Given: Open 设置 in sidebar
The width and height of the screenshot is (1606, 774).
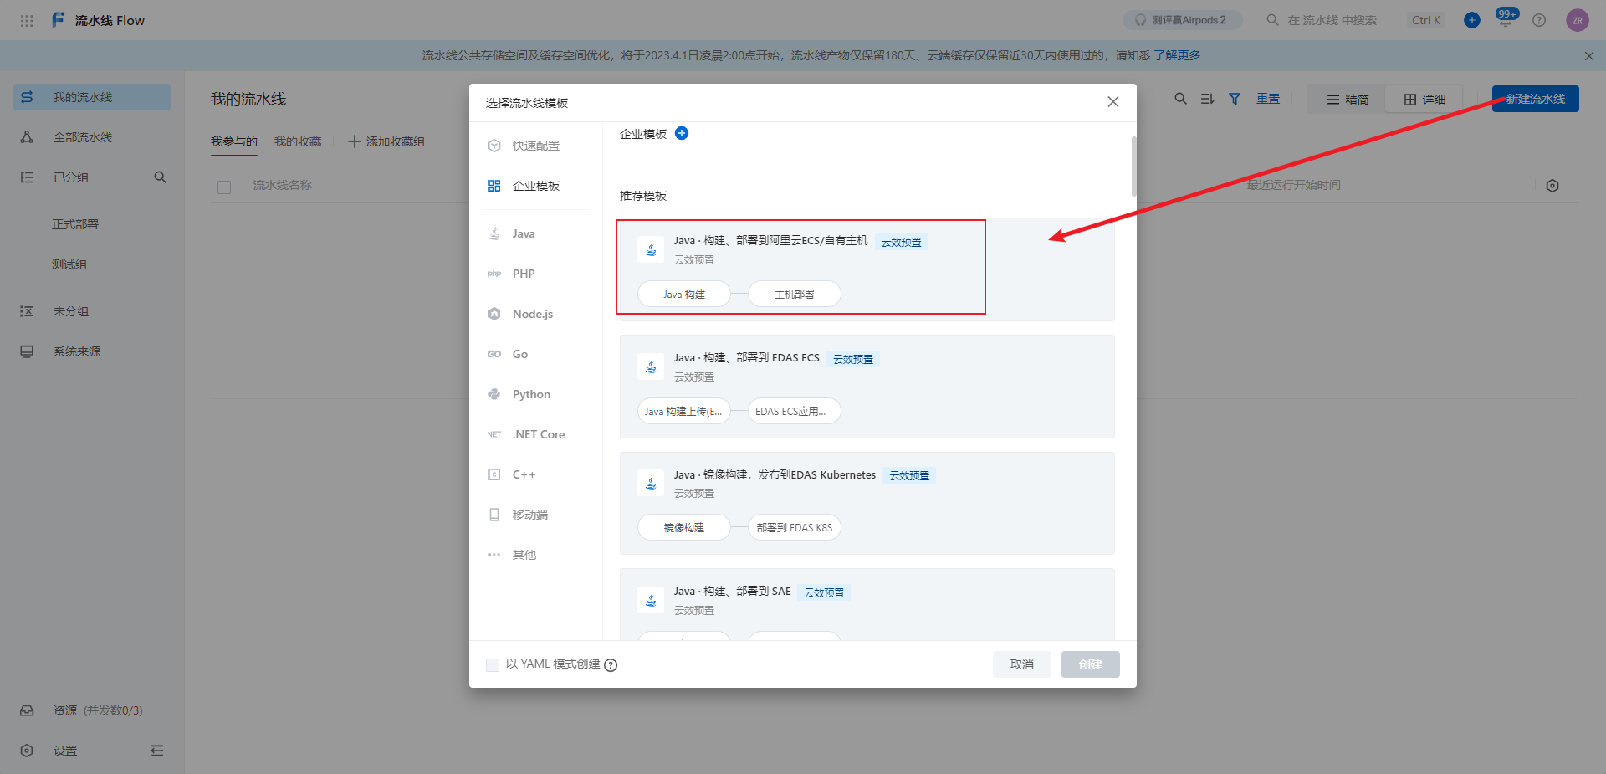Looking at the screenshot, I should 65,751.
